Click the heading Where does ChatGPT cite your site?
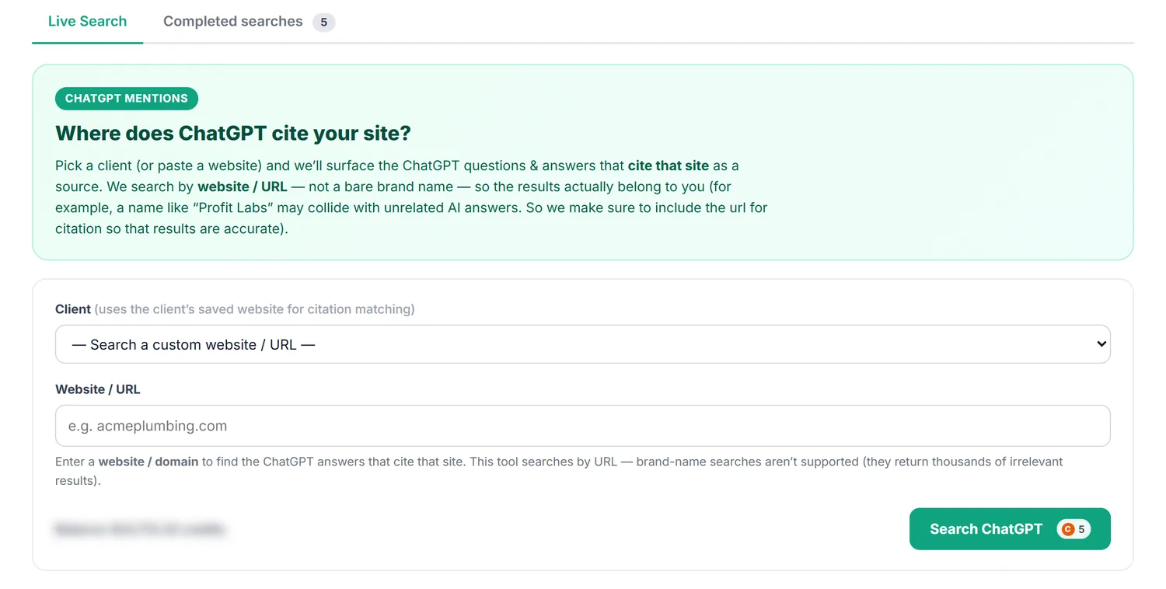1166x589 pixels. [233, 134]
